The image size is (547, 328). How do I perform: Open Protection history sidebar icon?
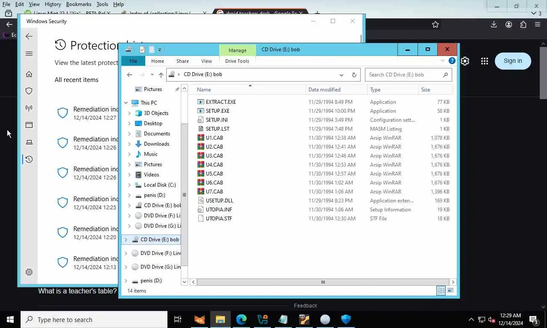click(29, 159)
